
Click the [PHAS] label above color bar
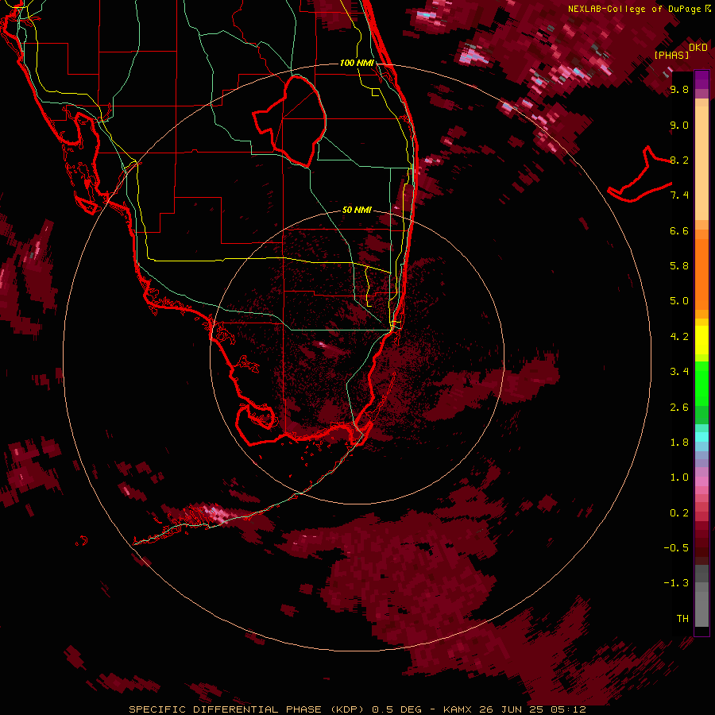click(x=671, y=55)
